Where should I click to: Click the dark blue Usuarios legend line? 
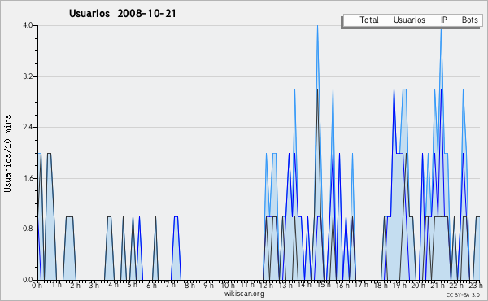[x=386, y=20]
